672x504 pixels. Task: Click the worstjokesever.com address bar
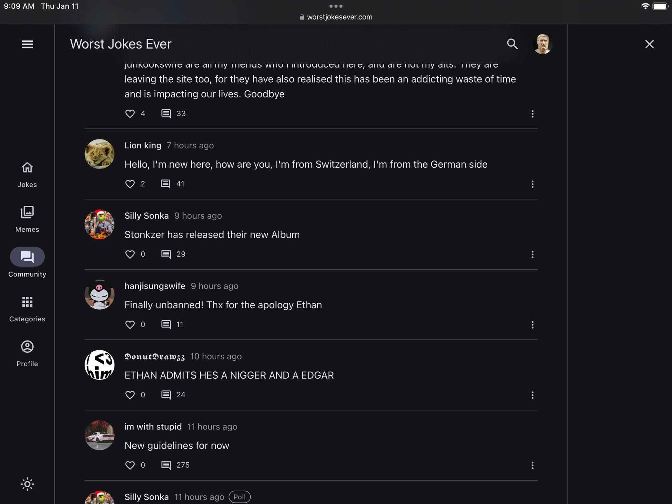click(336, 17)
